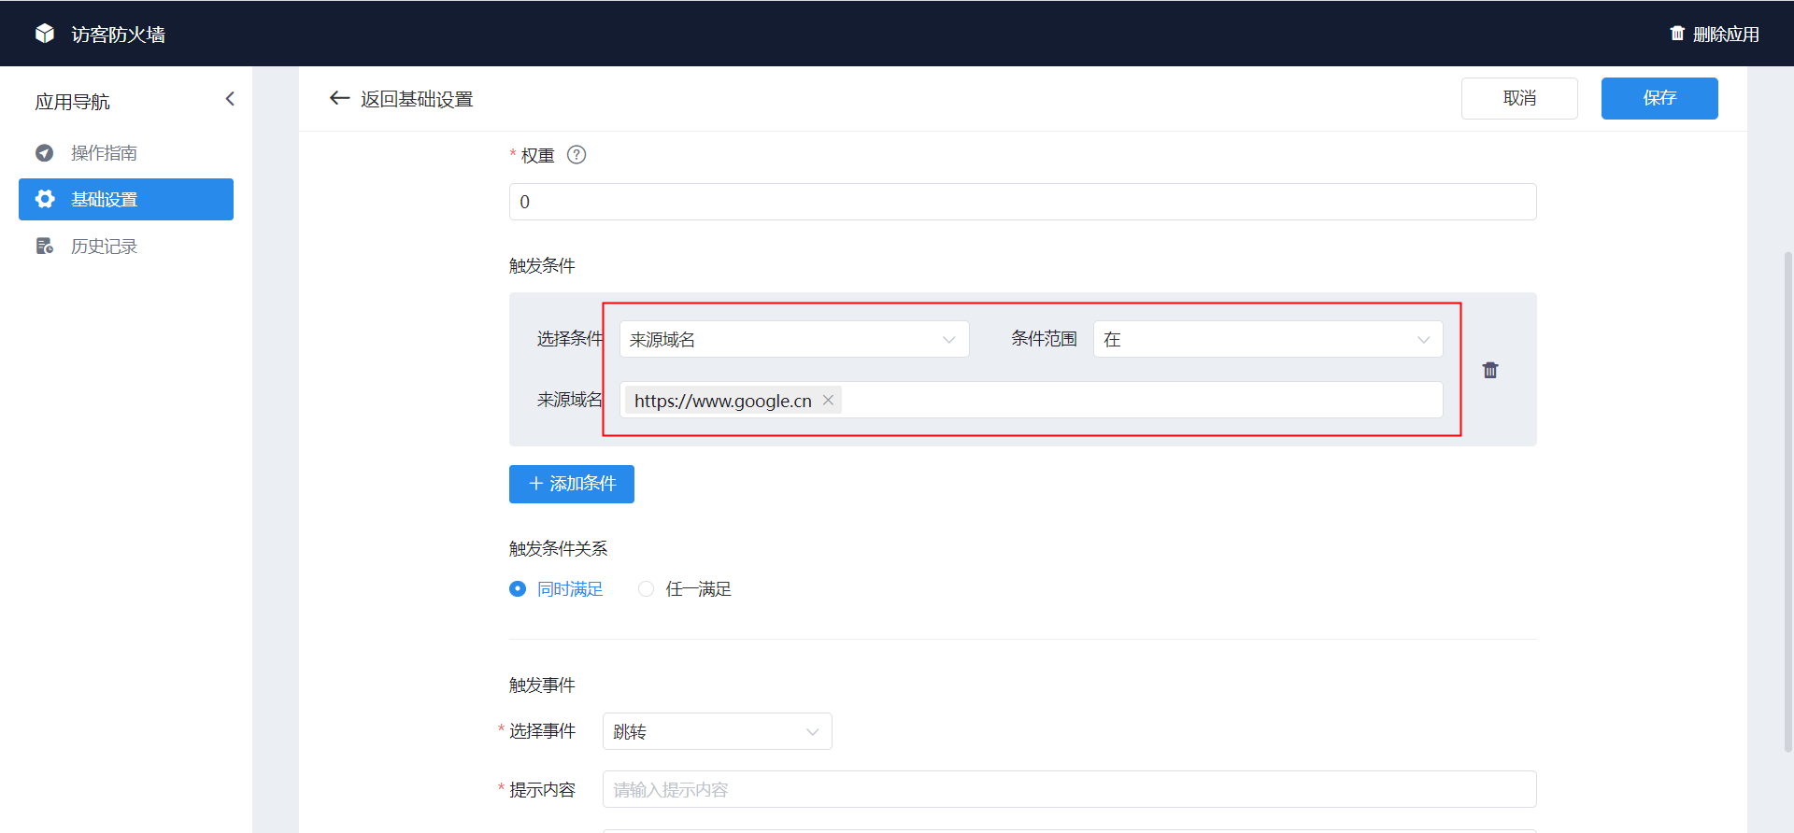Viewport: 1794px width, 833px height.
Task: Delete the trigger condition with the trash icon
Action: [x=1490, y=370]
